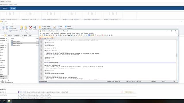Select the zabbix_agentd file in Explorer
The image size is (184, 103).
[x=17, y=41]
